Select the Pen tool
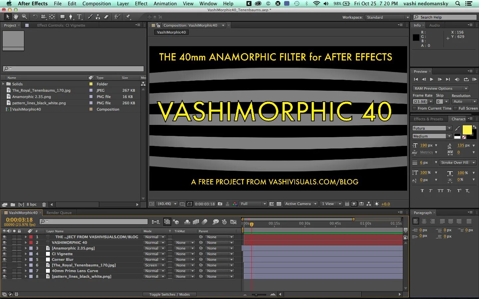 click(x=71, y=17)
